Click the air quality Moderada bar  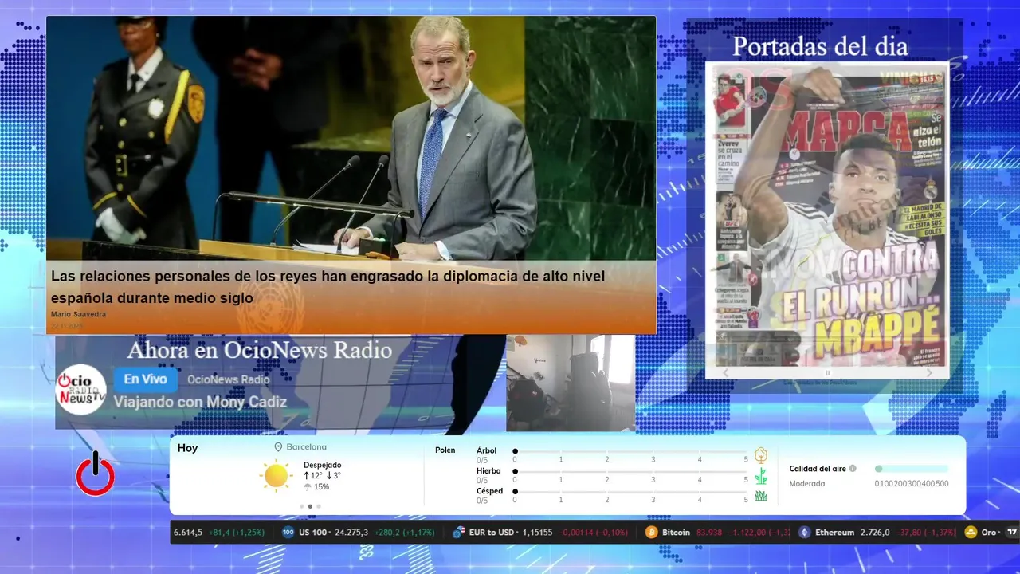click(912, 469)
